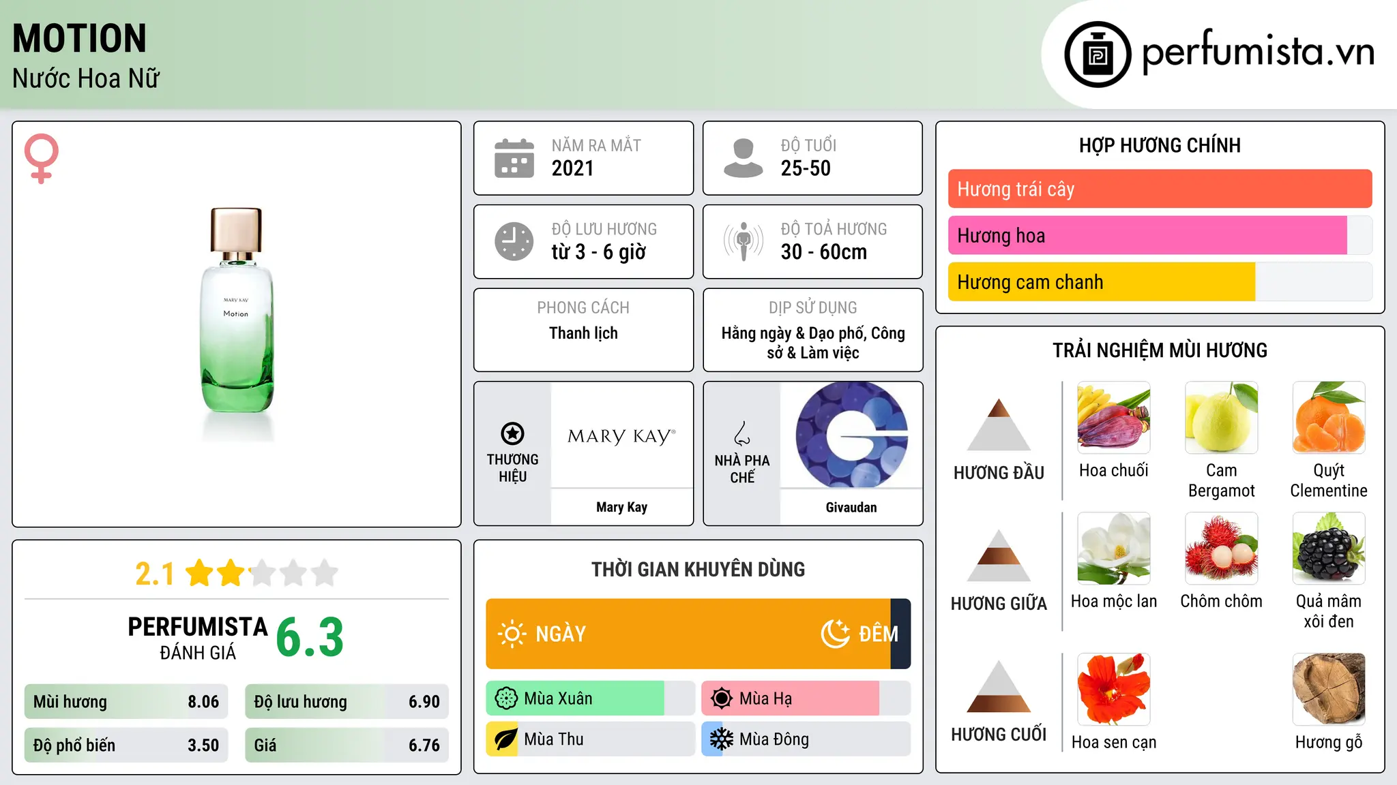Click the Hợp hương chính heading
This screenshot has height=785, width=1397.
[x=1160, y=145]
